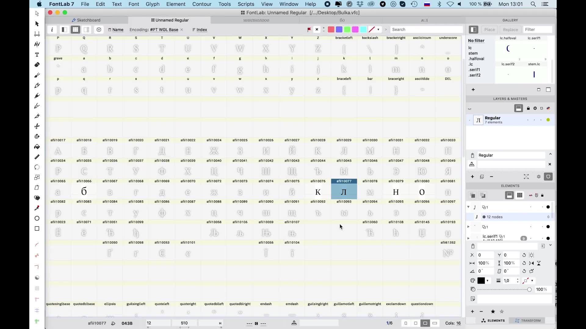Select the Scissors tool
586x329 pixels.
click(x=37, y=126)
